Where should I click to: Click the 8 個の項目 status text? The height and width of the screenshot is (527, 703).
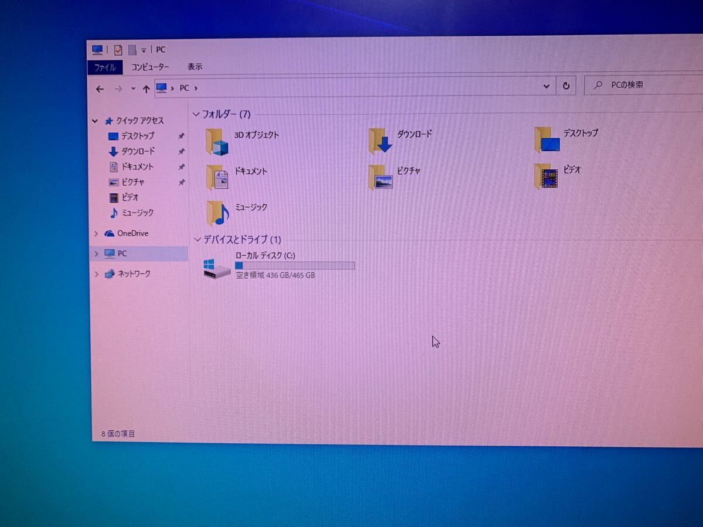pos(118,434)
